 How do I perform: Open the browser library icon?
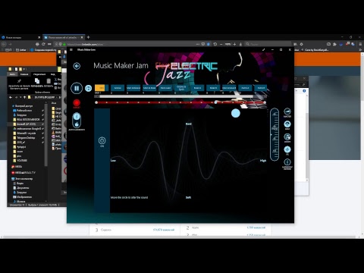[295, 44]
